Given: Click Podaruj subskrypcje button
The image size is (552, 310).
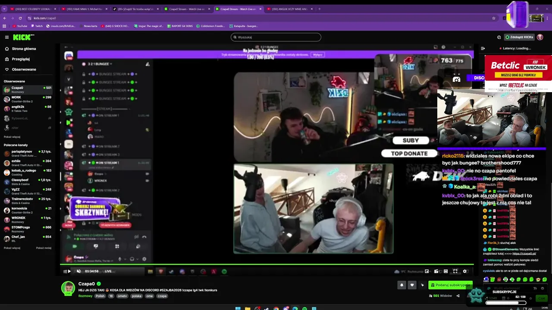Looking at the screenshot, I should coord(450,285).
